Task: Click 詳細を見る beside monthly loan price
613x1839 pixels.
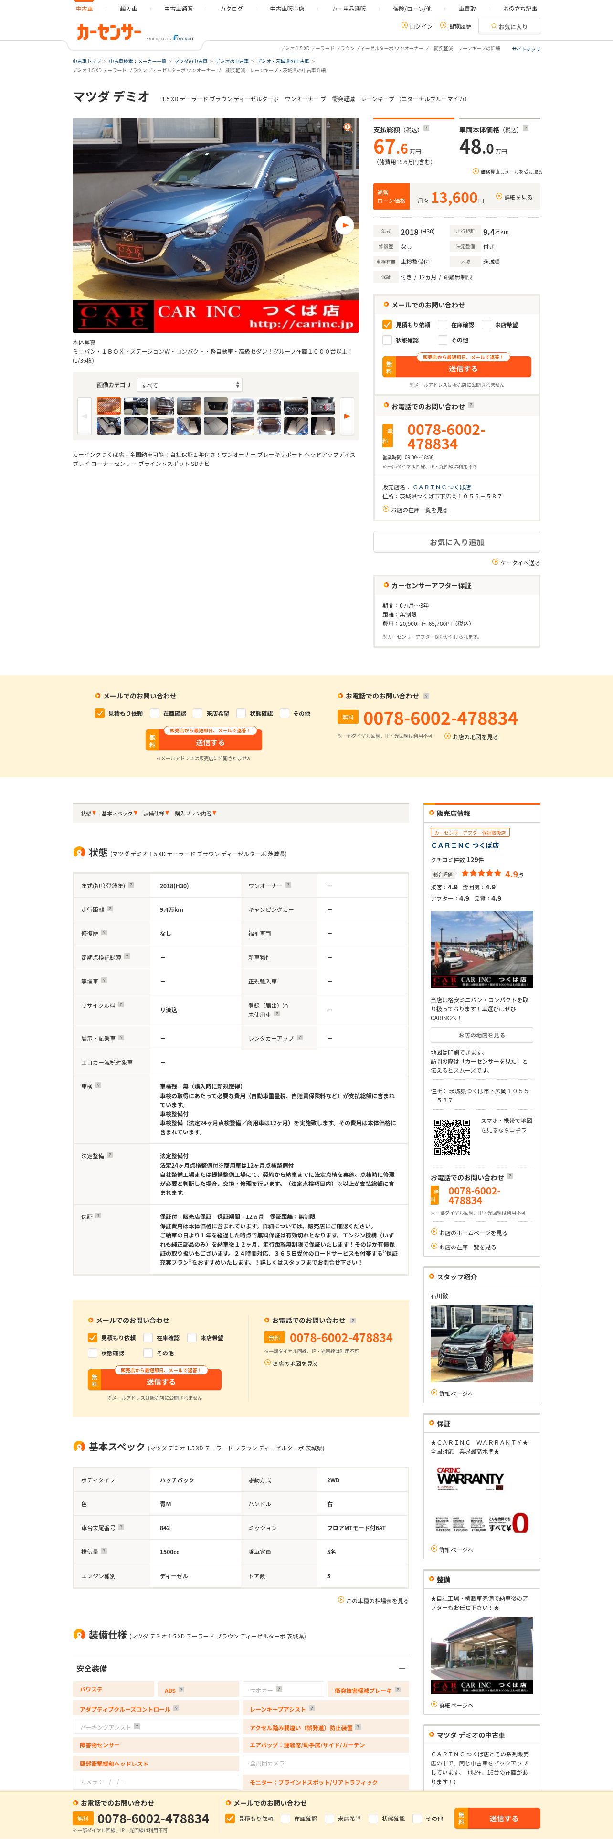Action: (x=515, y=197)
